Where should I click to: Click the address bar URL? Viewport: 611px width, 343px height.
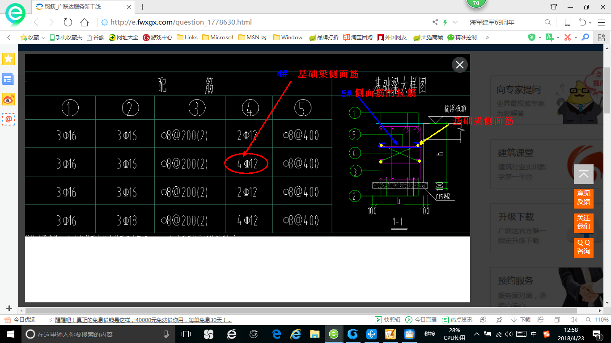[x=181, y=22]
